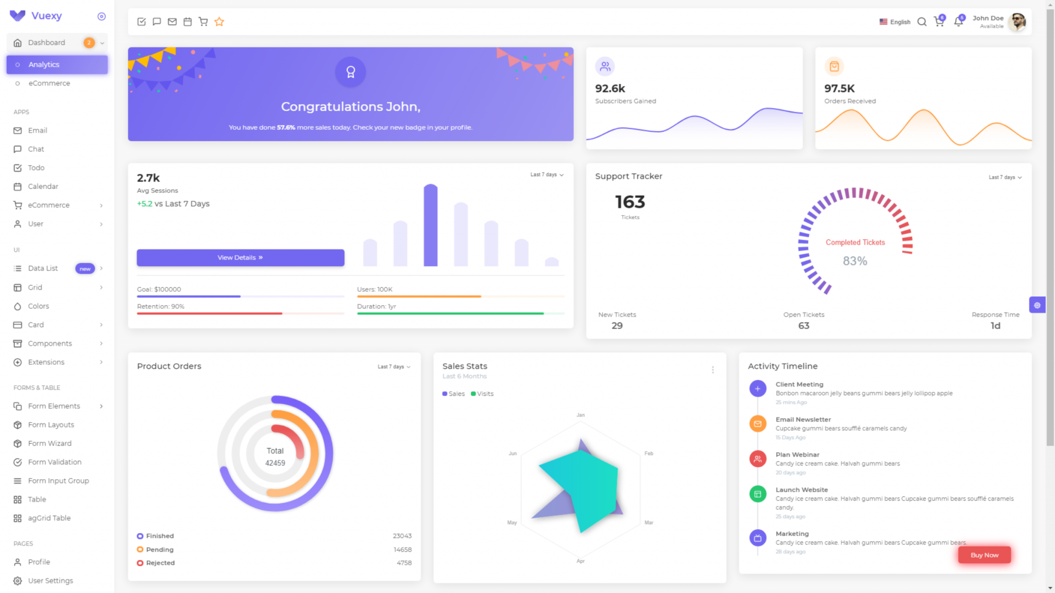Click View Details button in Avg Sessions
The height and width of the screenshot is (593, 1055).
tap(240, 258)
